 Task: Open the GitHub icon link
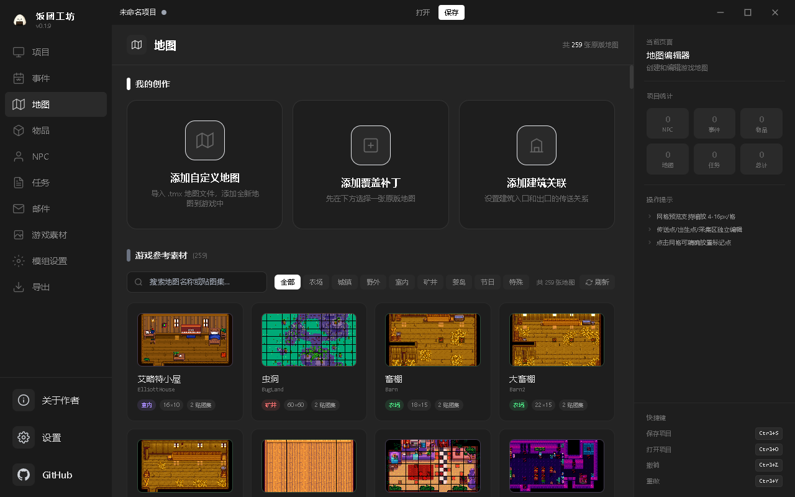click(24, 475)
